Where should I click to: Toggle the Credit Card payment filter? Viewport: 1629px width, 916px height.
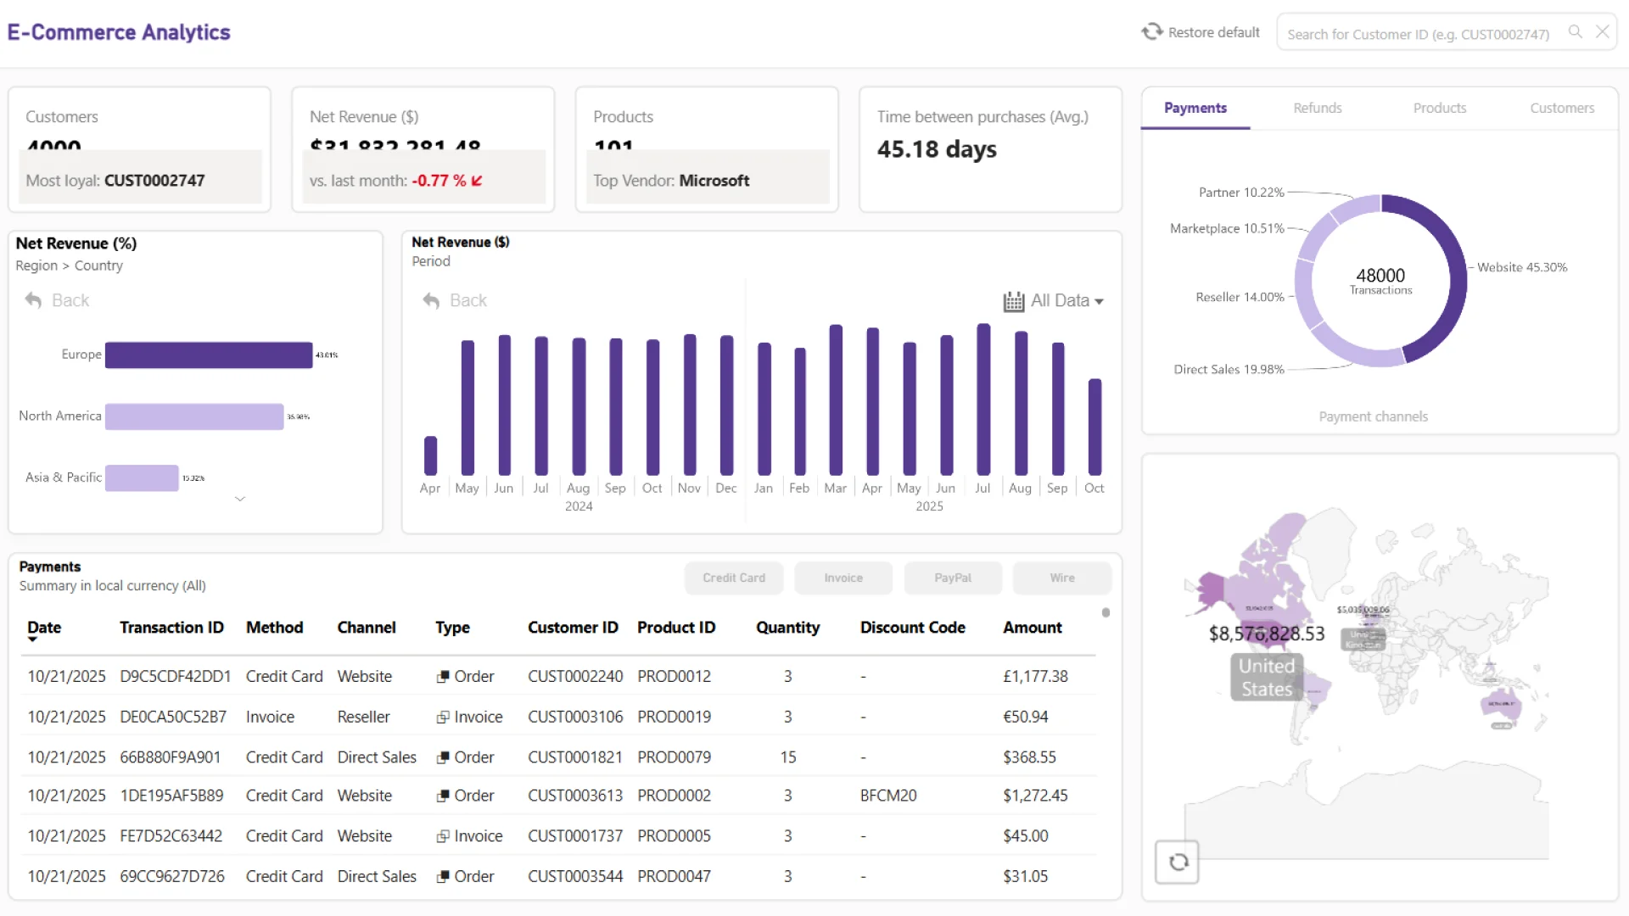coord(734,578)
